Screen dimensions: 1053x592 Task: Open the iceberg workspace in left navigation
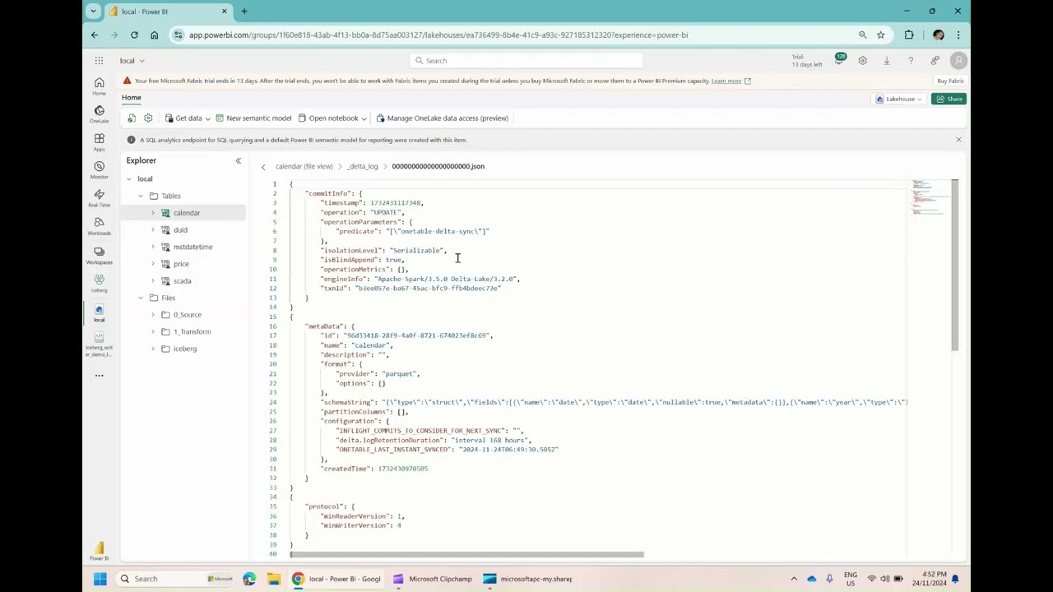point(99,284)
